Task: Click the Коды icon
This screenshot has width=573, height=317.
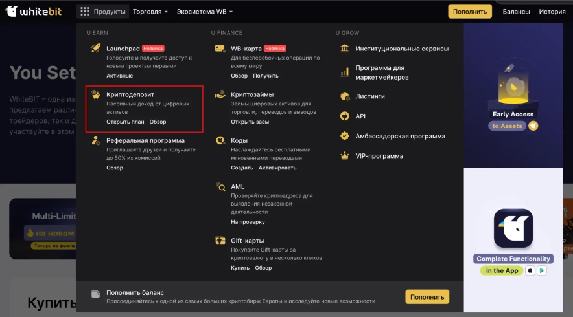Action: (220, 140)
